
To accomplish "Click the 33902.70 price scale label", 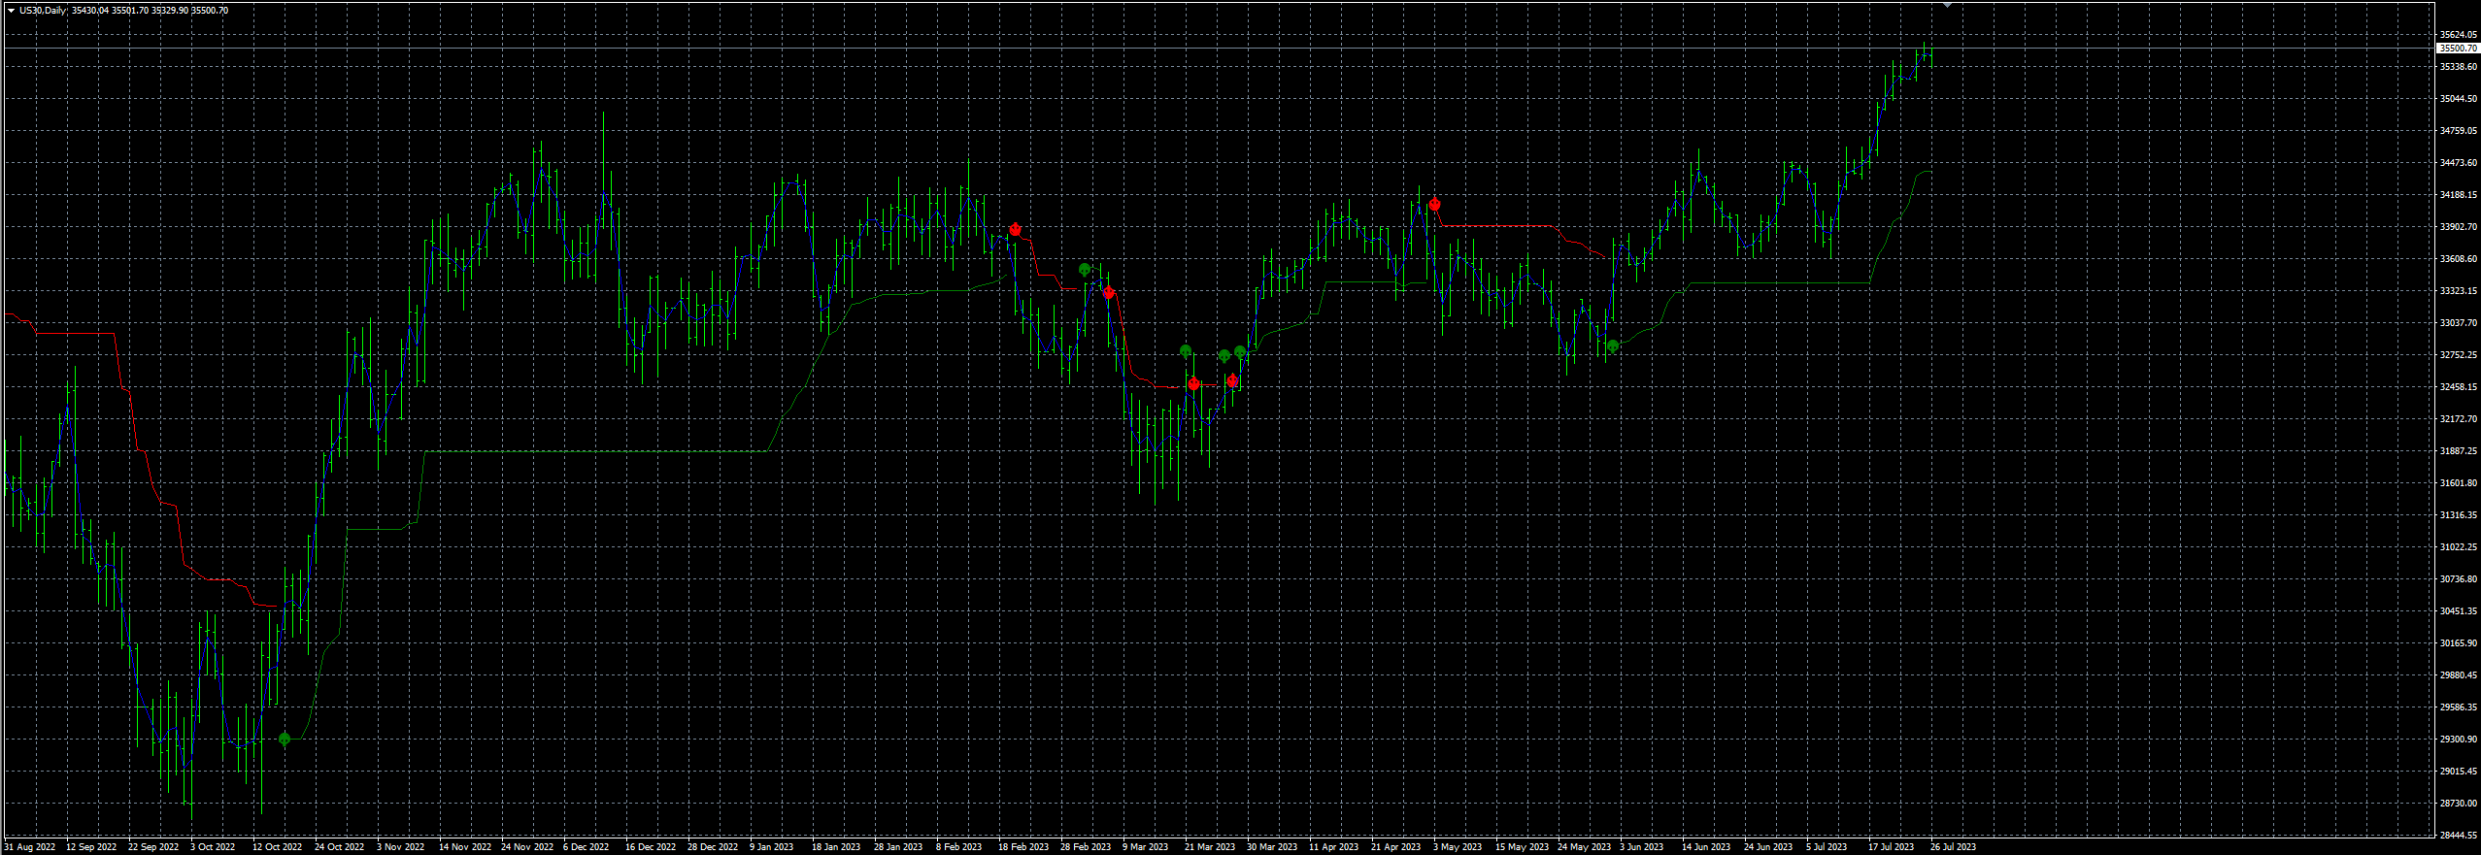I will click(x=2459, y=227).
